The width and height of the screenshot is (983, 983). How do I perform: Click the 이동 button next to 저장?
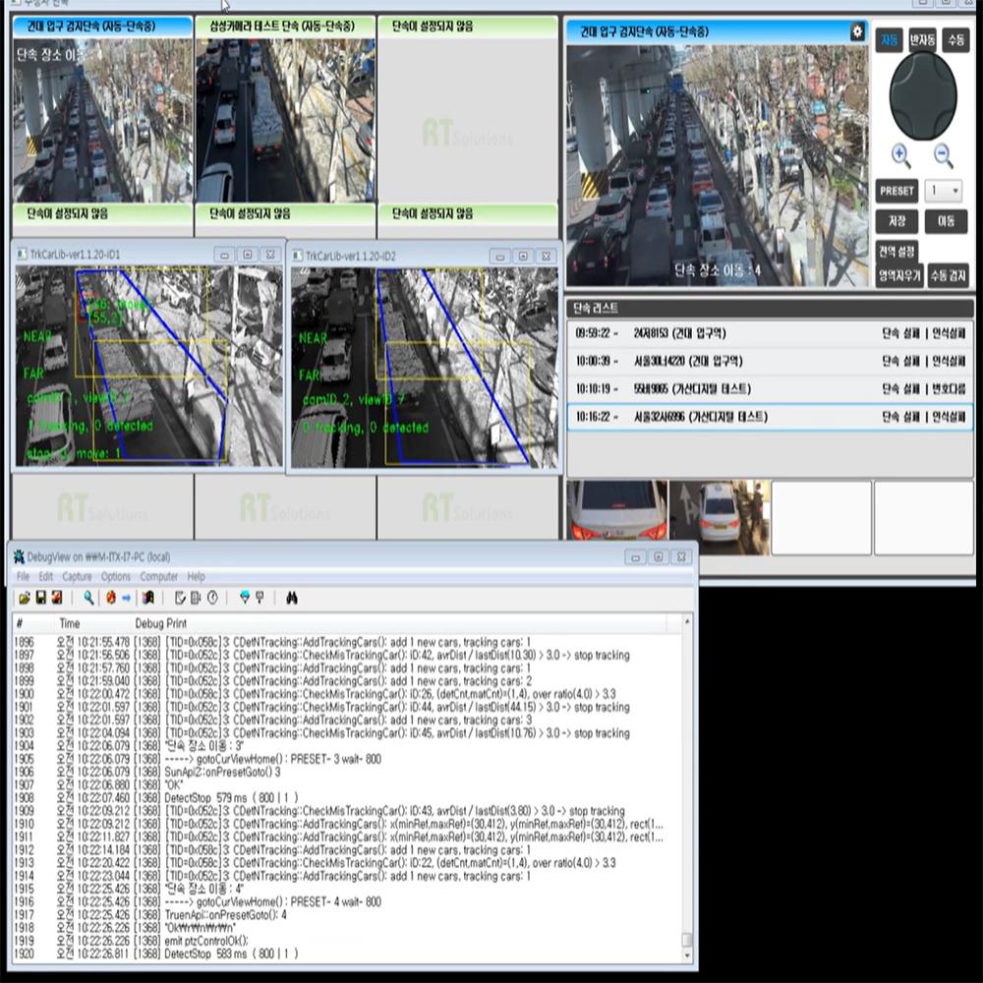pyautogui.click(x=945, y=221)
